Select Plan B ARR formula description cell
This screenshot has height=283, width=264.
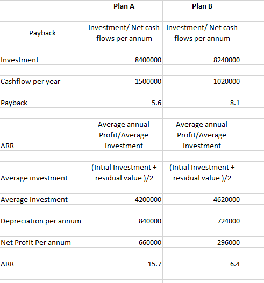click(x=202, y=135)
